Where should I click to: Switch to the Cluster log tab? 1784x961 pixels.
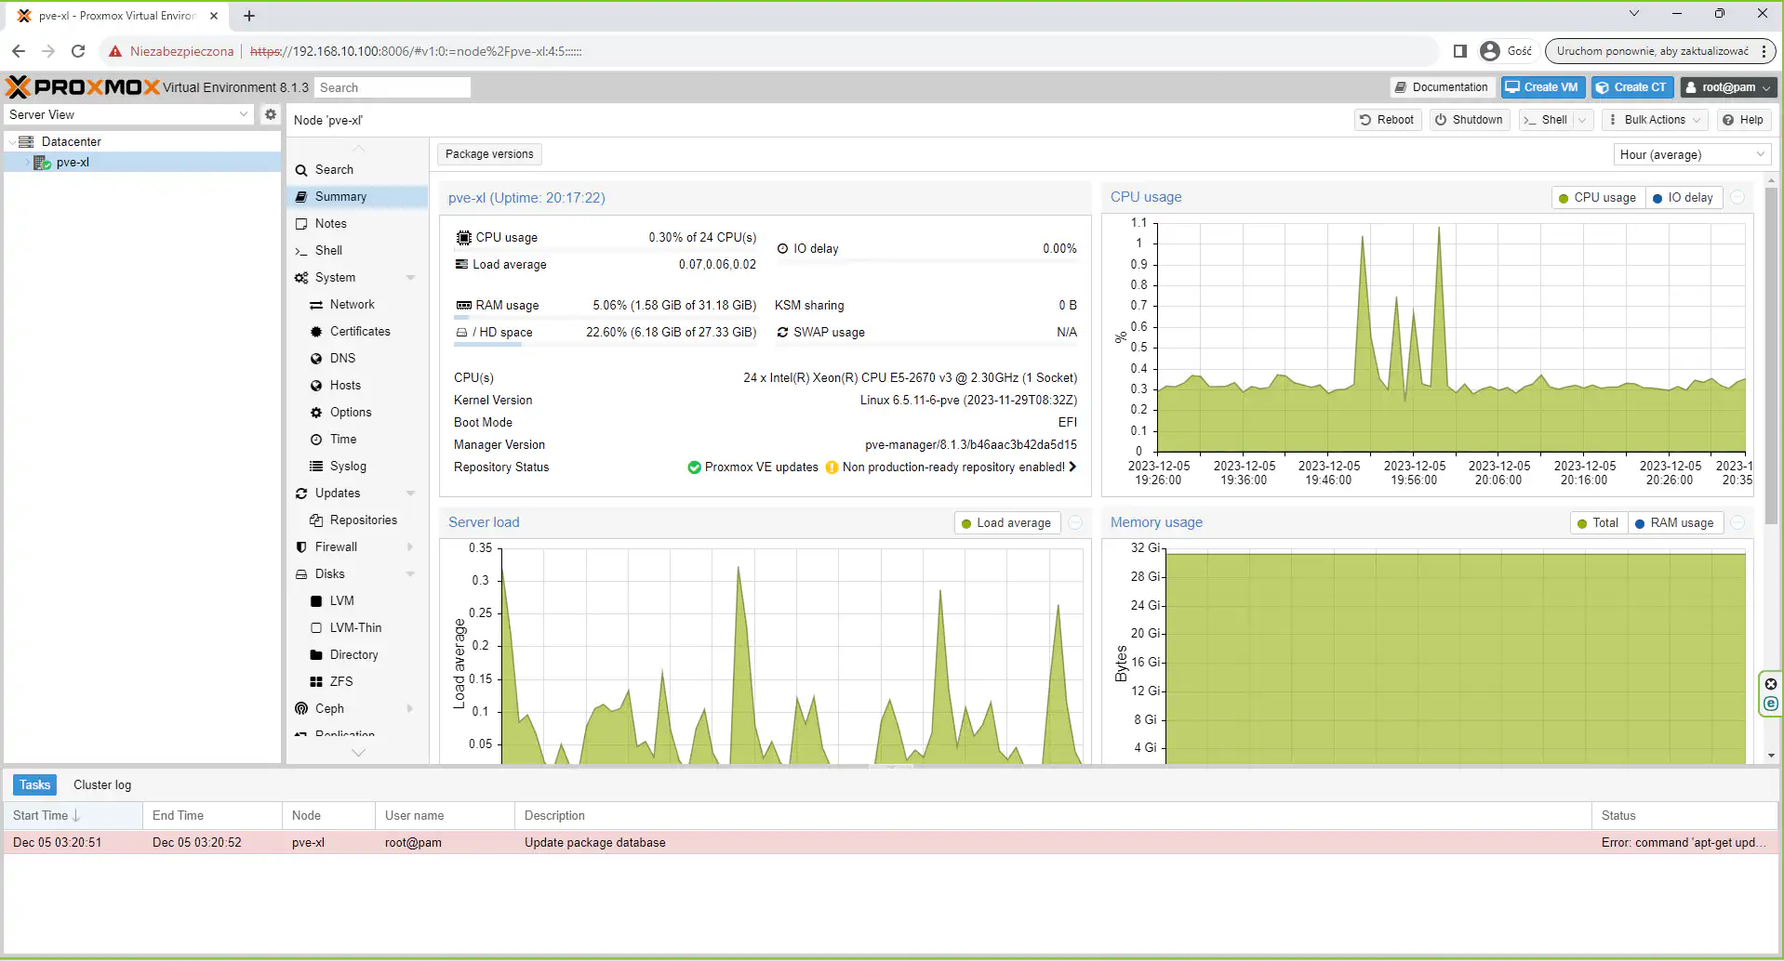click(x=102, y=785)
